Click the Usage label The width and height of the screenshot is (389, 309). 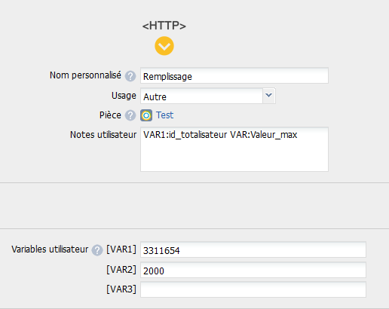coord(124,96)
